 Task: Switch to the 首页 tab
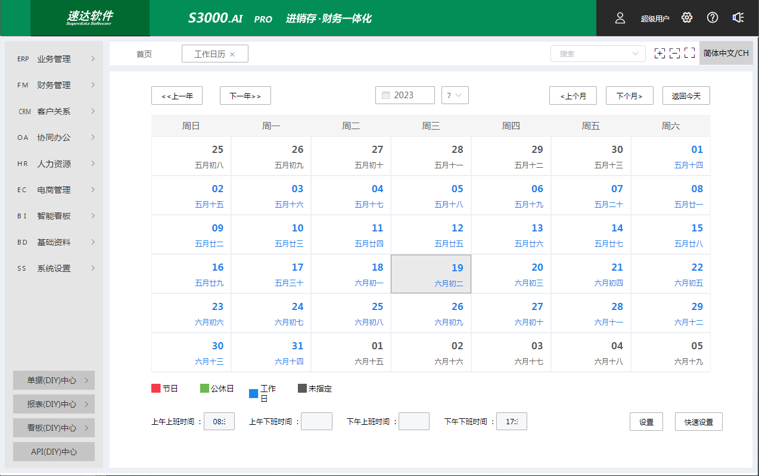[x=144, y=54]
